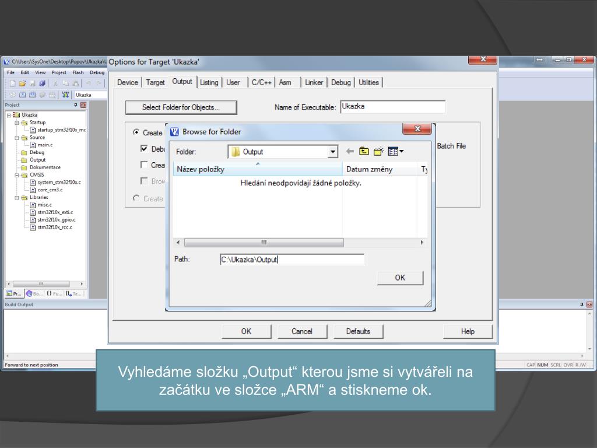Pin the Build Output panel
597x448 pixels.
(581, 304)
